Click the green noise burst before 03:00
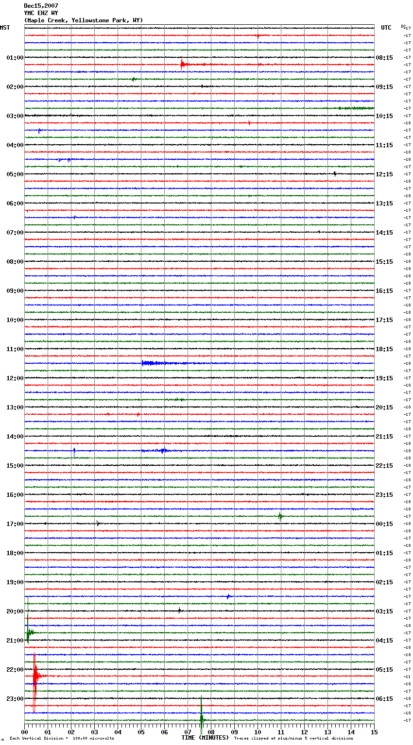Image resolution: width=413 pixels, height=745 pixels. [x=356, y=108]
